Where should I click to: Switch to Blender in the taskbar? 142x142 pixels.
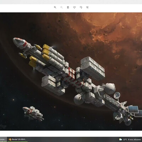pyautogui.click(x=17, y=140)
